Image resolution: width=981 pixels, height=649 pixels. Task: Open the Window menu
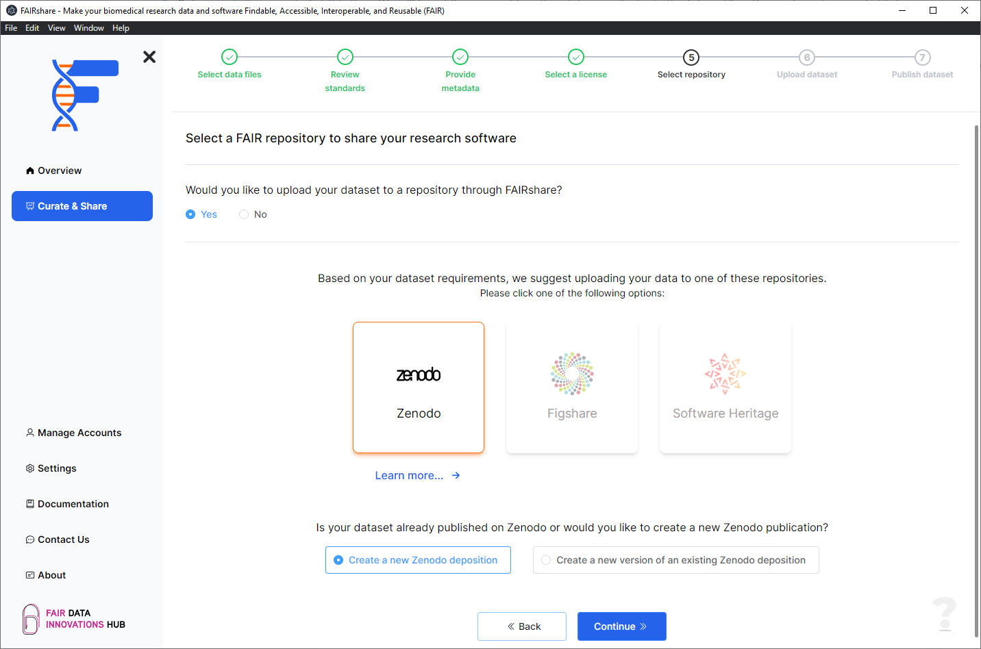[x=89, y=28]
